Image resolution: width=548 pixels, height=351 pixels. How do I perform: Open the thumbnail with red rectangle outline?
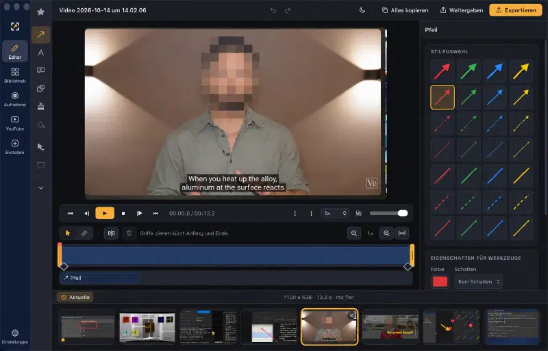pyautogui.click(x=87, y=327)
